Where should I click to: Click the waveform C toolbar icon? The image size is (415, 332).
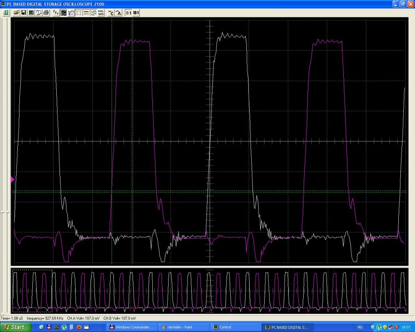111,13
